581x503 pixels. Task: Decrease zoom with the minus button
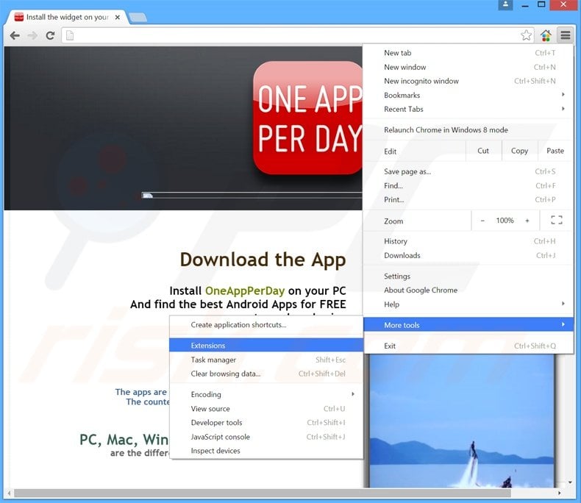482,221
